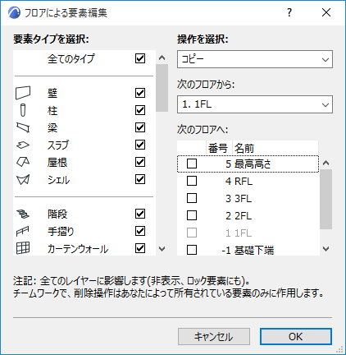346x355 pixels.
Task: Click the beam (梁) element icon
Action: point(23,127)
